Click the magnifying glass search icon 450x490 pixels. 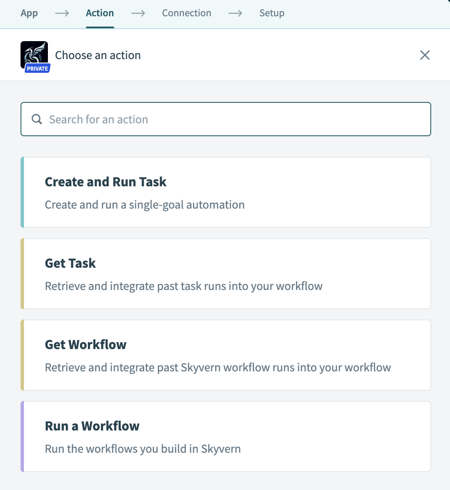pos(36,119)
